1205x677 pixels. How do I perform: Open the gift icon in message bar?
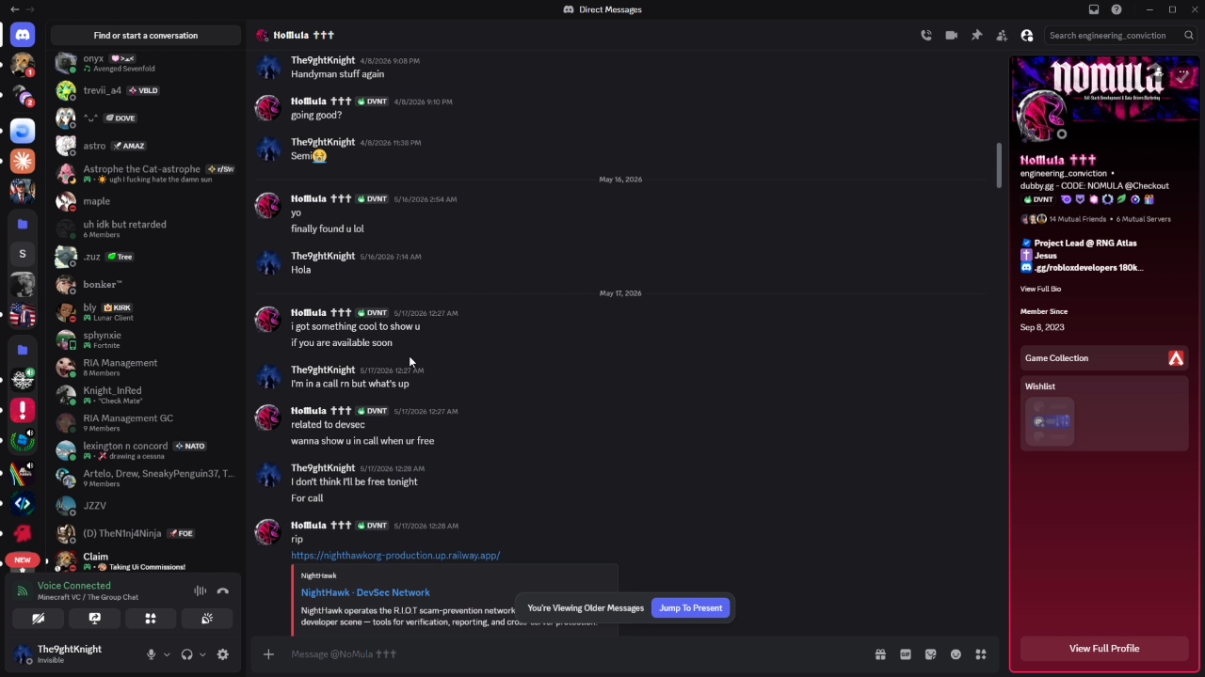(x=880, y=654)
